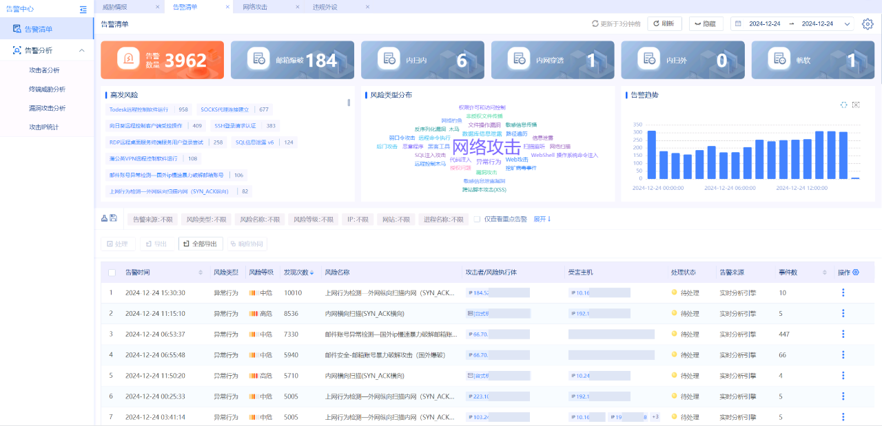This screenshot has width=882, height=426.
Task: Sort the table by 事件数
Action: tap(825, 273)
